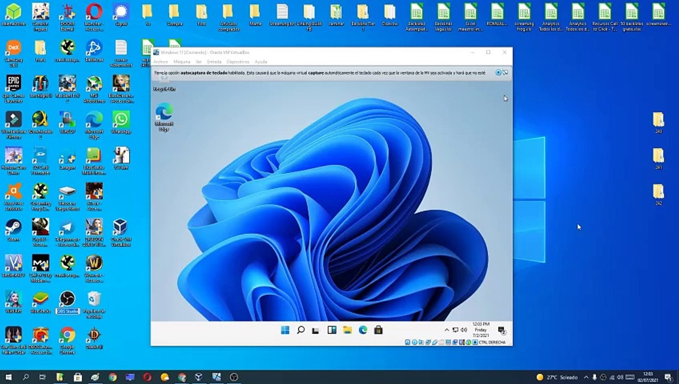The height and width of the screenshot is (384, 679).
Task: Select the WinSCP desktop shortcut
Action: click(x=67, y=123)
